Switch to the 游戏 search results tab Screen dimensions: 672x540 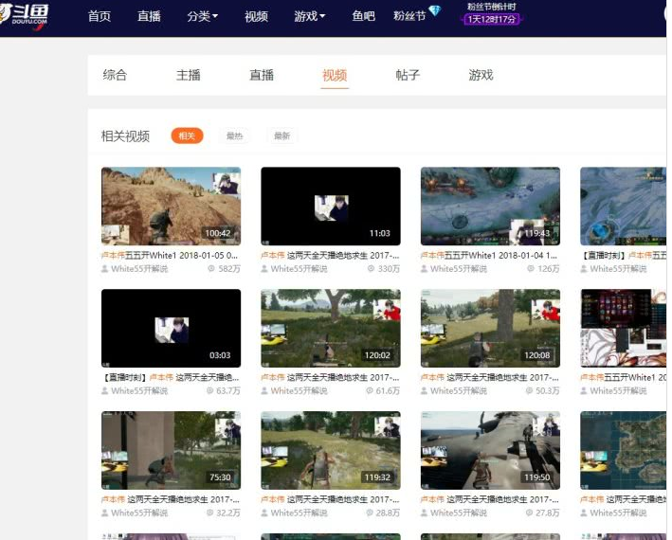[x=481, y=75]
